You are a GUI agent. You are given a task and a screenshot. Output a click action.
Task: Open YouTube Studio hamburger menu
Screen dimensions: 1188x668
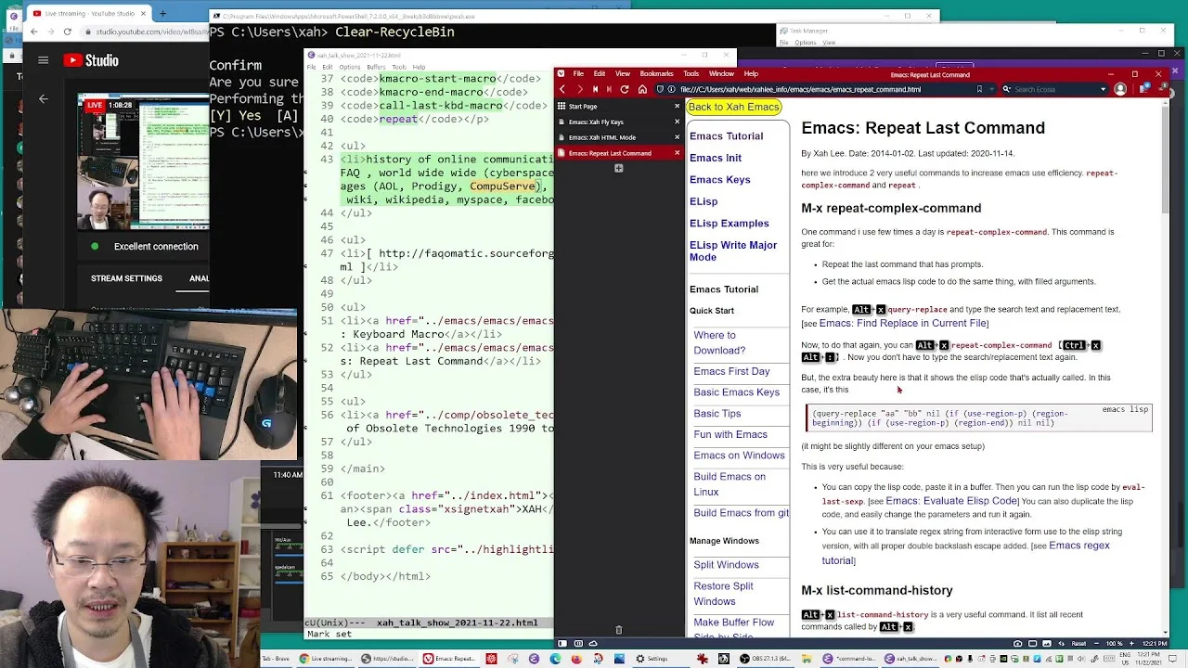[43, 60]
